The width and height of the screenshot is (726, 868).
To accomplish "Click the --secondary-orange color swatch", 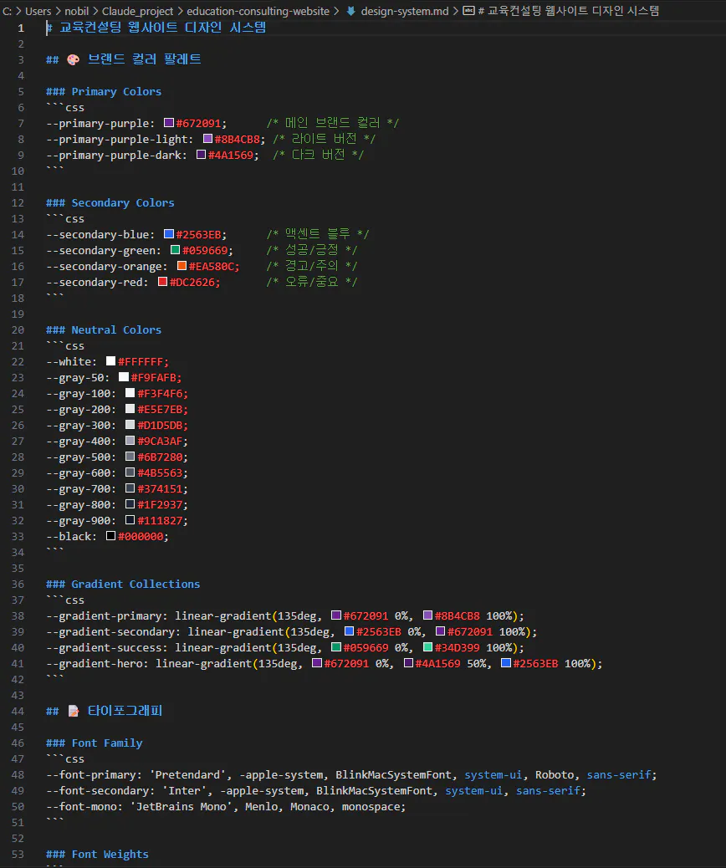I will [181, 266].
